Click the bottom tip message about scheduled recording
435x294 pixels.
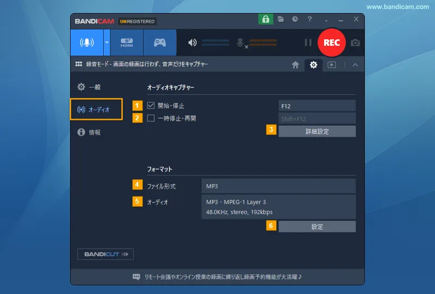(x=223, y=277)
